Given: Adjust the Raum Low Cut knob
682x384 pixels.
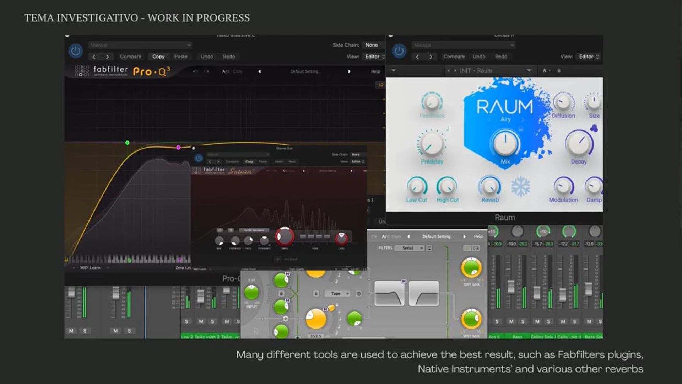Looking at the screenshot, I should pyautogui.click(x=417, y=186).
